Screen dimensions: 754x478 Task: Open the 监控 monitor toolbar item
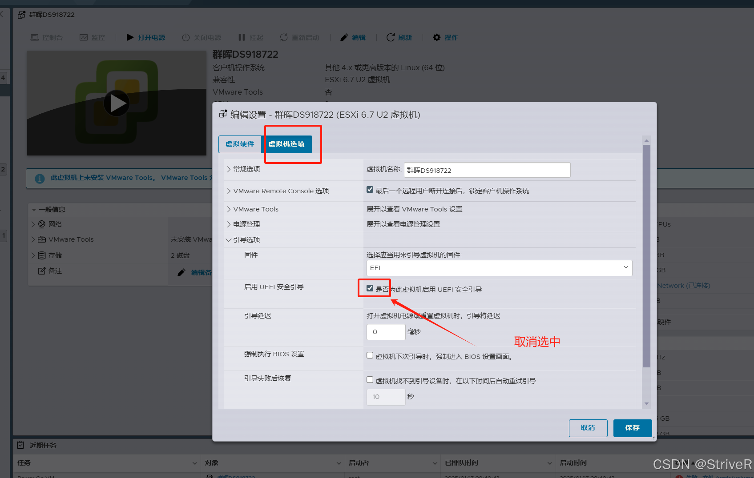click(92, 38)
